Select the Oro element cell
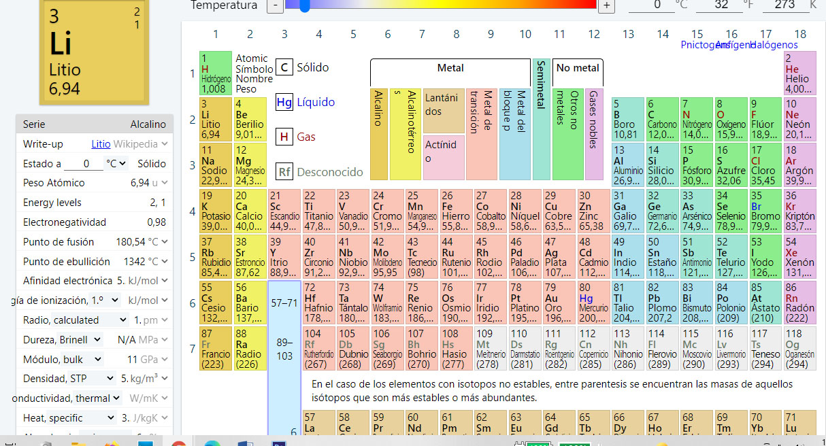Image resolution: width=826 pixels, height=446 pixels. (x=559, y=303)
